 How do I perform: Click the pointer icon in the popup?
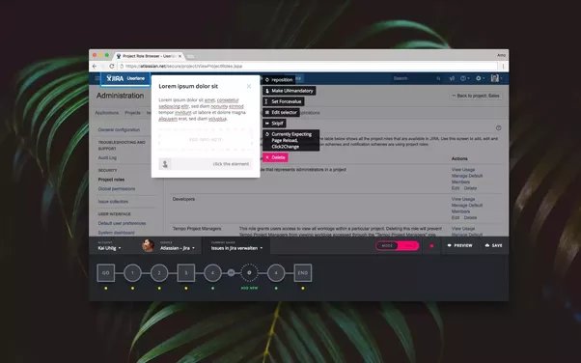[x=165, y=164]
